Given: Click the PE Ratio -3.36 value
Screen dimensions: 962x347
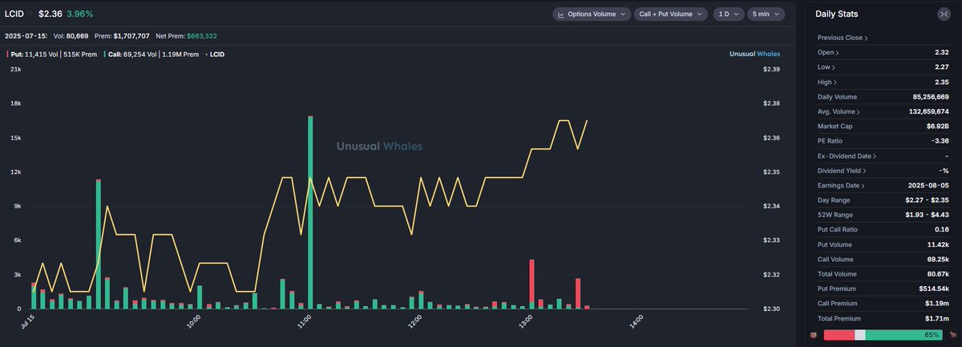Looking at the screenshot, I should [x=940, y=141].
